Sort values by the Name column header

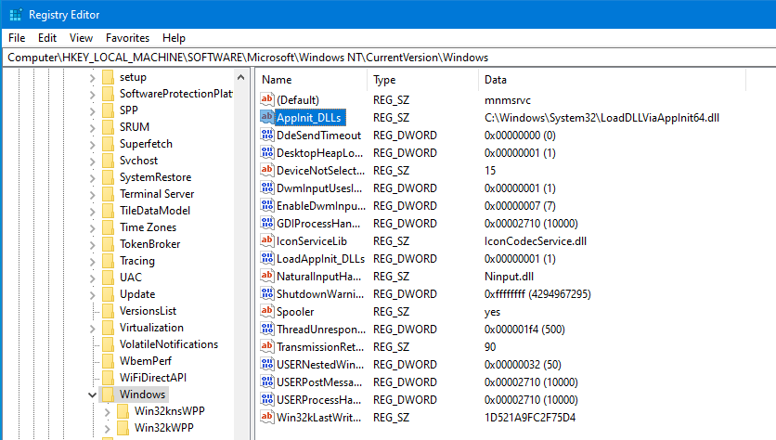tap(311, 80)
